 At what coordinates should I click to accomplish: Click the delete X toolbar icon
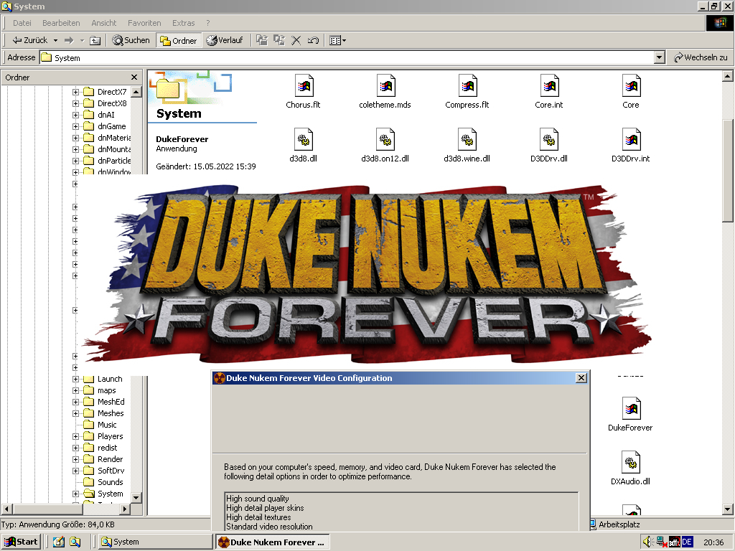pos(296,40)
